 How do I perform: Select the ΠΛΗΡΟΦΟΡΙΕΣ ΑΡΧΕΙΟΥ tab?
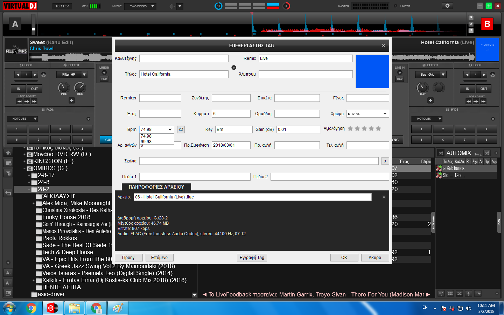(x=156, y=187)
